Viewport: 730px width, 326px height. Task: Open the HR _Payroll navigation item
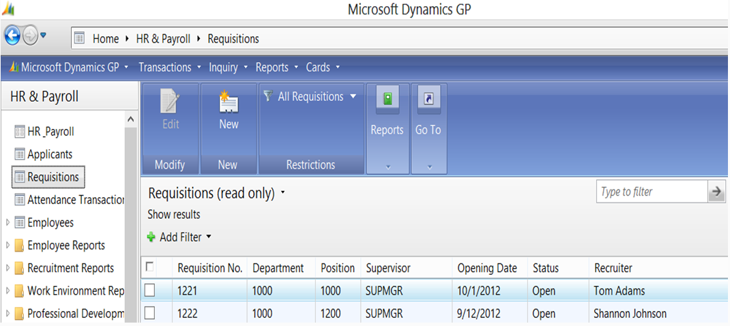coord(50,132)
